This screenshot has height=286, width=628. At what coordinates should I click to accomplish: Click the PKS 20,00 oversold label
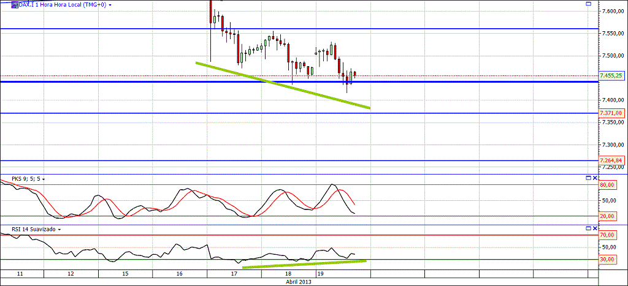pyautogui.click(x=608, y=216)
